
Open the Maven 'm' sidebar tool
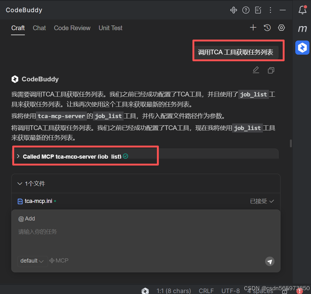pyautogui.click(x=302, y=29)
